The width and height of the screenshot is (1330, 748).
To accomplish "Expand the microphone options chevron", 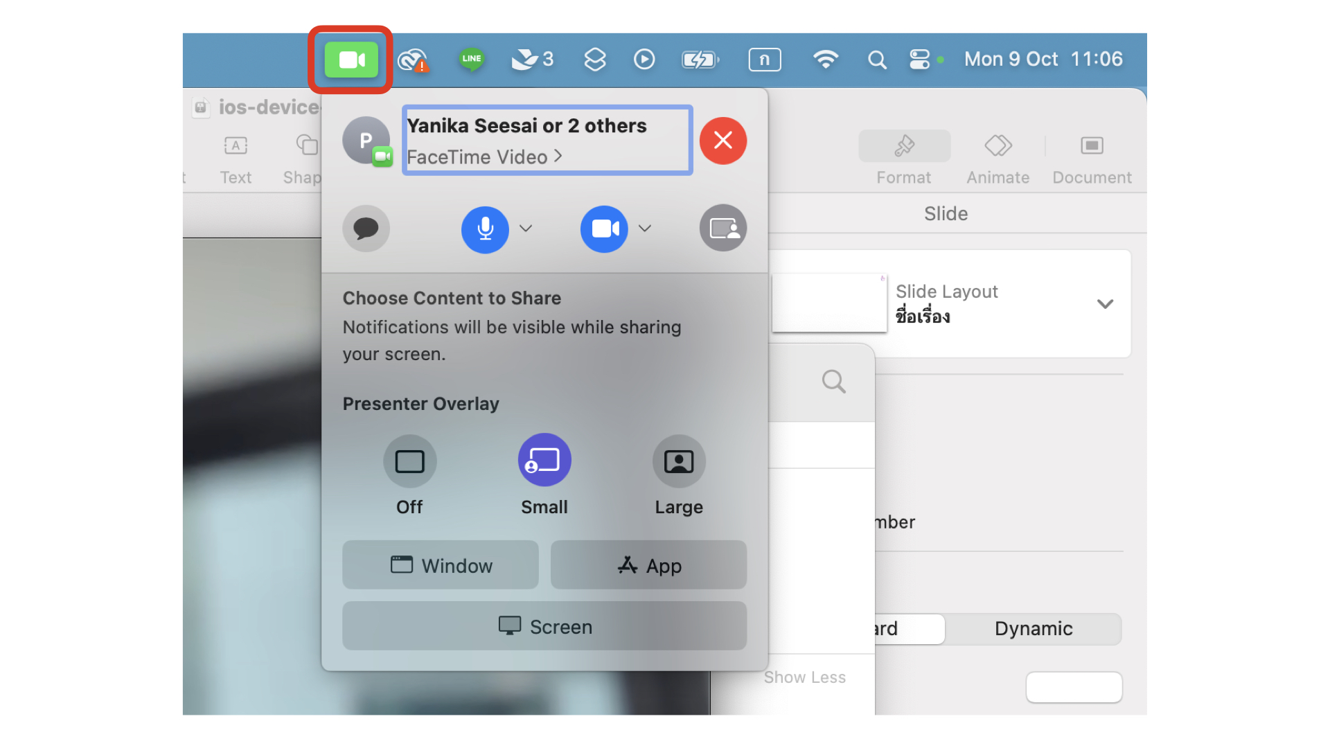I will (526, 229).
